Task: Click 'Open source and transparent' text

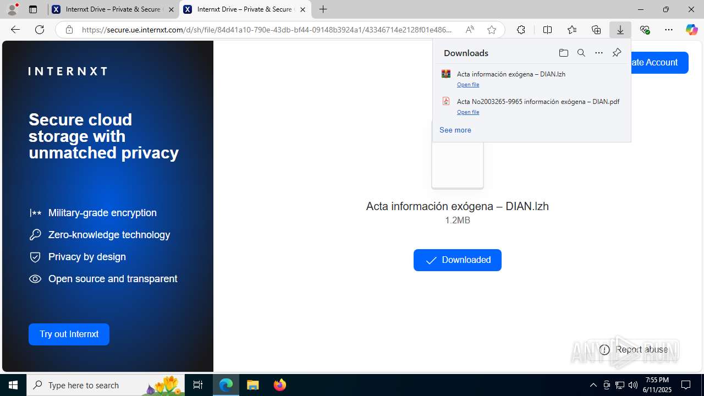Action: coord(113,279)
